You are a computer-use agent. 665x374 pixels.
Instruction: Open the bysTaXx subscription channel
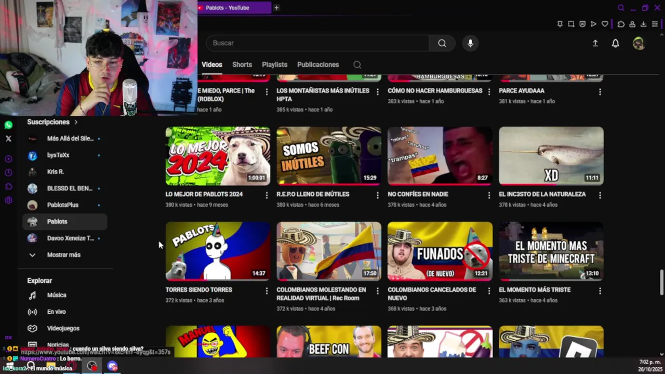click(65, 155)
